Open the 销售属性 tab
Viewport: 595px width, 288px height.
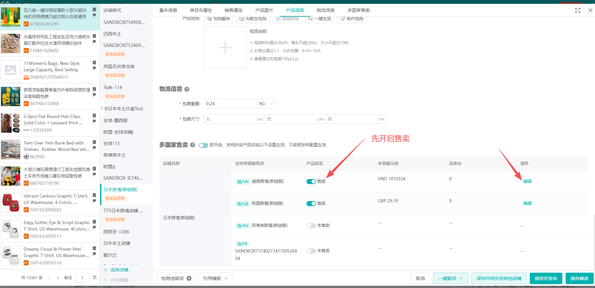(234, 10)
